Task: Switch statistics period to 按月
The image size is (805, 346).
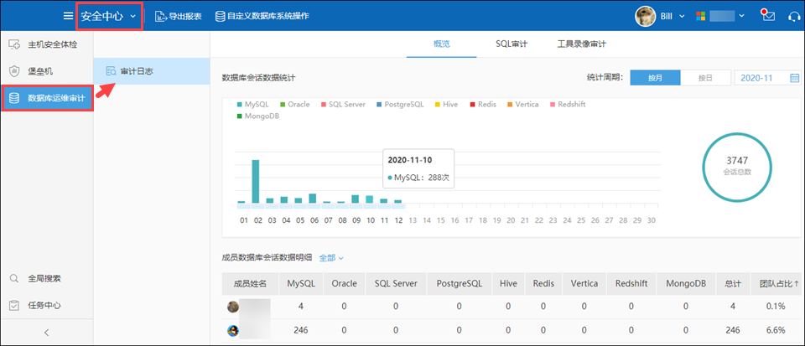Action: point(655,78)
